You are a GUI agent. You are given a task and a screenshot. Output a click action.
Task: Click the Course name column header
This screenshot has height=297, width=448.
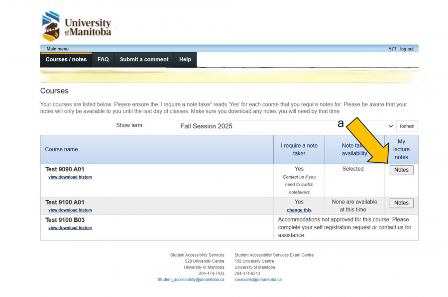point(62,149)
